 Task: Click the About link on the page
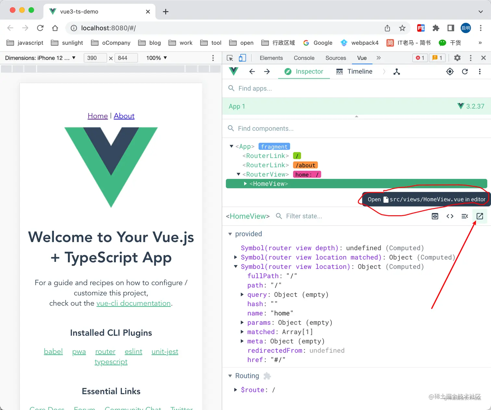click(x=124, y=116)
